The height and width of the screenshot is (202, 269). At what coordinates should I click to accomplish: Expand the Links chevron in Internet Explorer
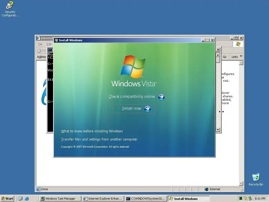pyautogui.click(x=241, y=56)
